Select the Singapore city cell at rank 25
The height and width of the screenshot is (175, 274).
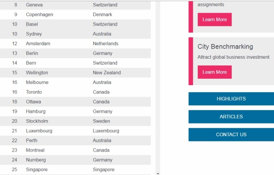37,170
